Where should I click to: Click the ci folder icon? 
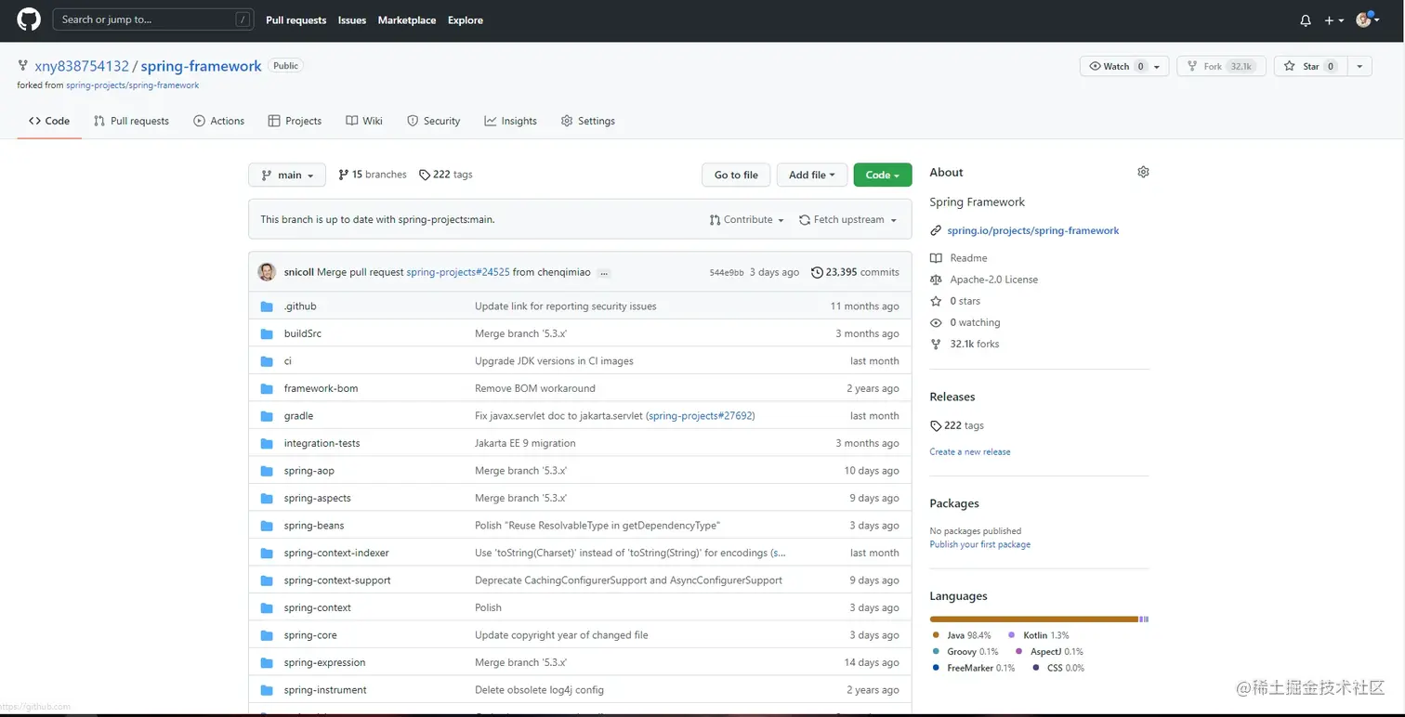(x=267, y=361)
